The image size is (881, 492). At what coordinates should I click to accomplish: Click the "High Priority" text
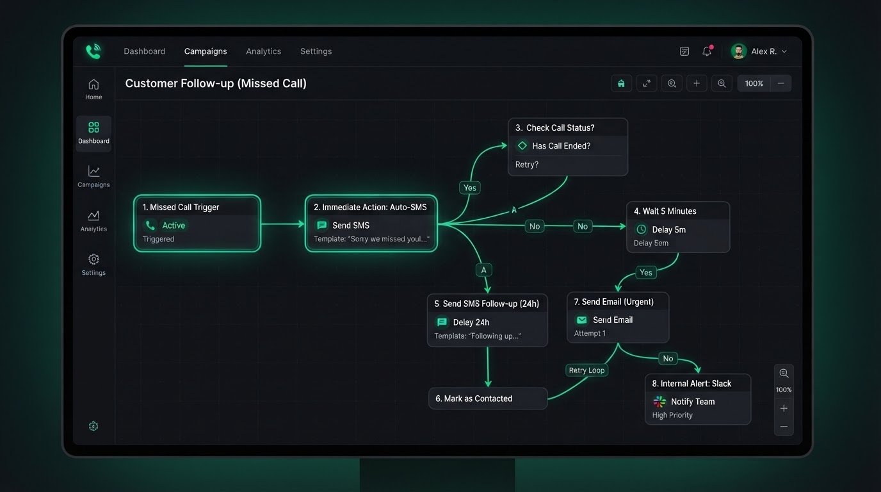point(672,415)
